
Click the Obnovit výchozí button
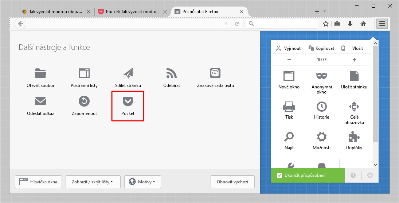(232, 182)
